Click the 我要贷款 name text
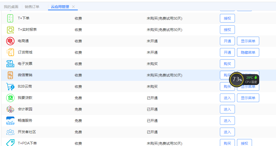Screen dimensions: 276x146 coord(25,98)
